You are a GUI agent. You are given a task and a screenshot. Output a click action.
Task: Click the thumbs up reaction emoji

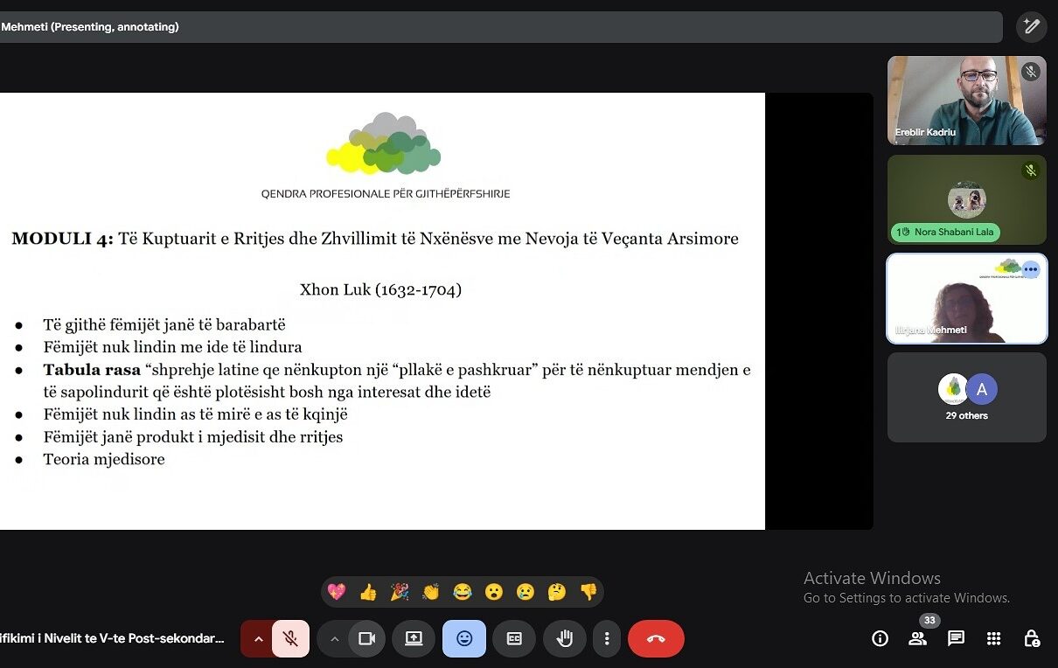point(368,592)
